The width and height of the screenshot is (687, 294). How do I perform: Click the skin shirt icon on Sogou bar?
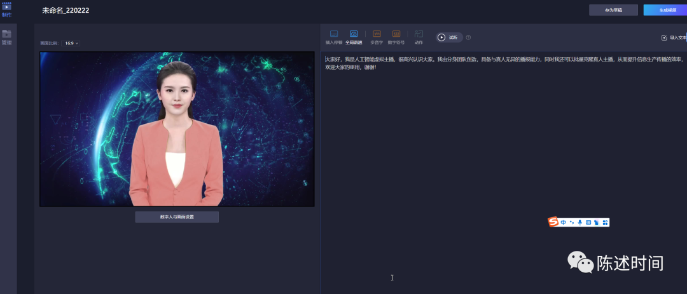click(597, 223)
